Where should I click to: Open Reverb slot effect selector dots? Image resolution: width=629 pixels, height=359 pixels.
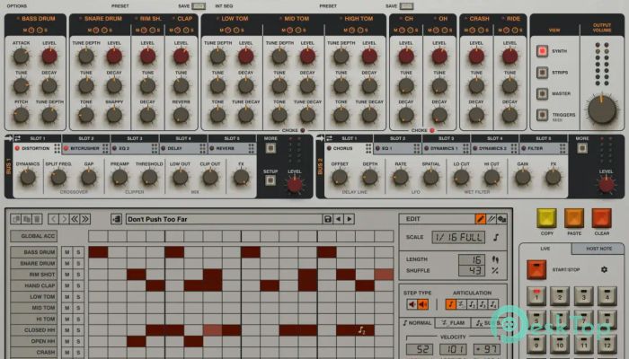coord(252,148)
